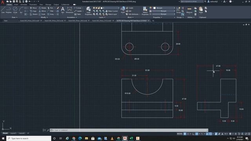251x141 pixels.
Task: Toggle object snap tracking in status bar
Action: tap(207, 134)
